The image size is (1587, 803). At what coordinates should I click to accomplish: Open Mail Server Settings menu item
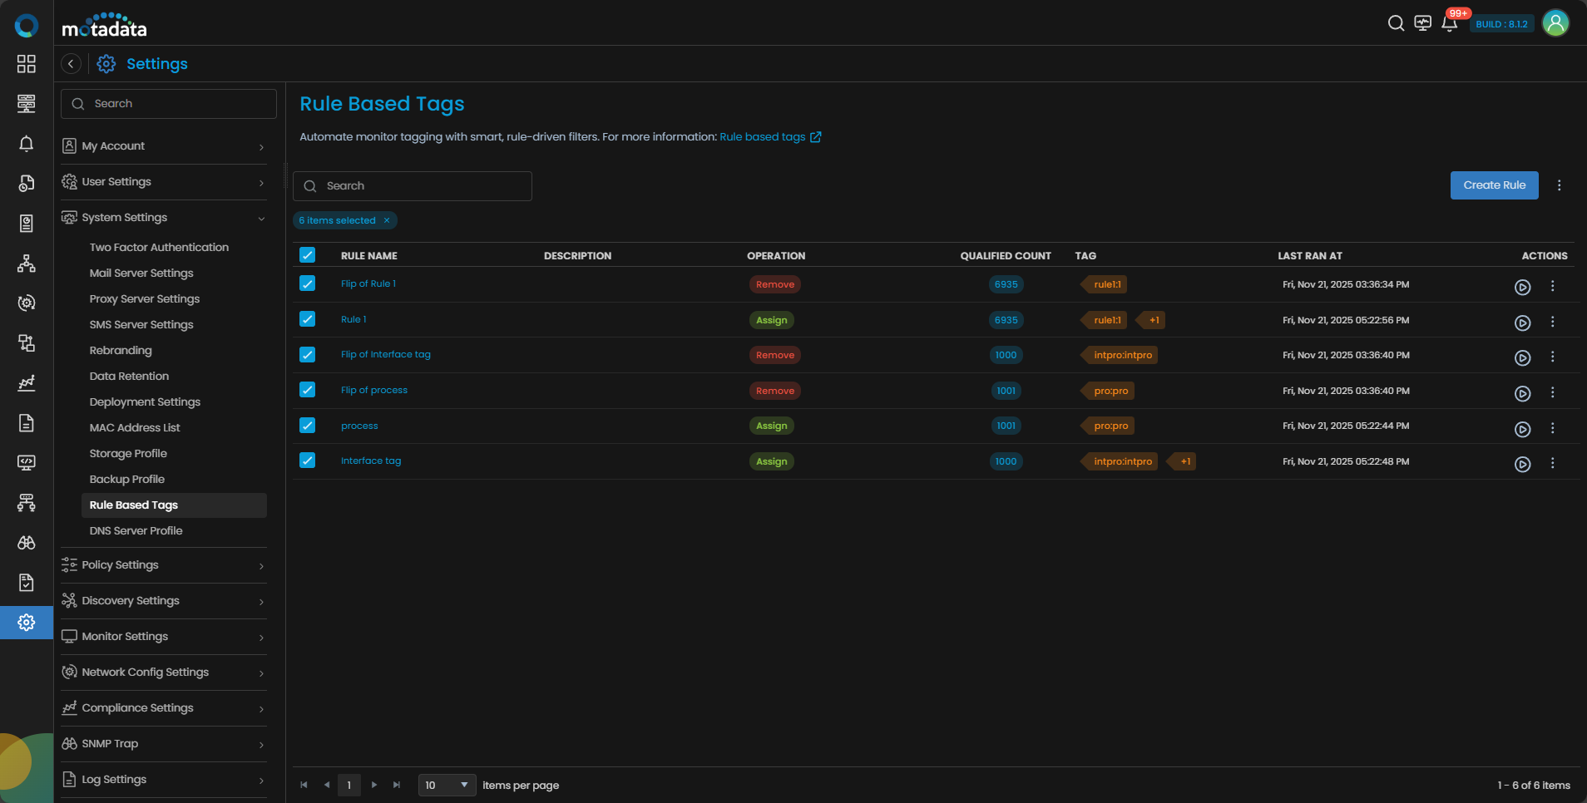coord(141,273)
